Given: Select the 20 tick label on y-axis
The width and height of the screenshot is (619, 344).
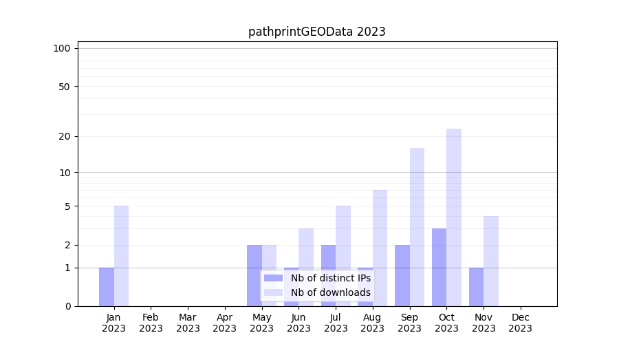Looking at the screenshot, I should pyautogui.click(x=64, y=136).
